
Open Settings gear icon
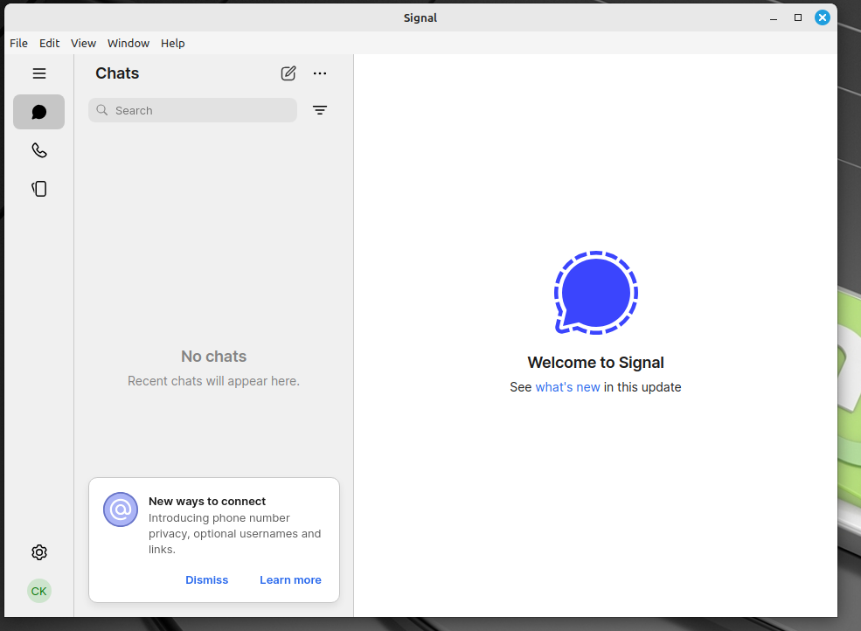tap(38, 552)
